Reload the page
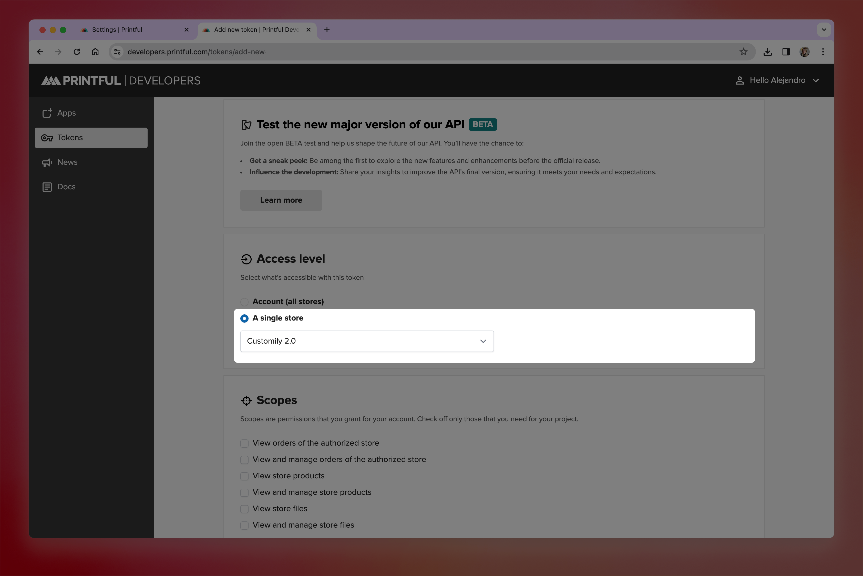 (77, 52)
